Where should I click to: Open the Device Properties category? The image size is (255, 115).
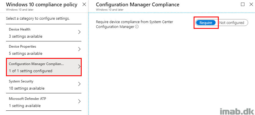44,50
